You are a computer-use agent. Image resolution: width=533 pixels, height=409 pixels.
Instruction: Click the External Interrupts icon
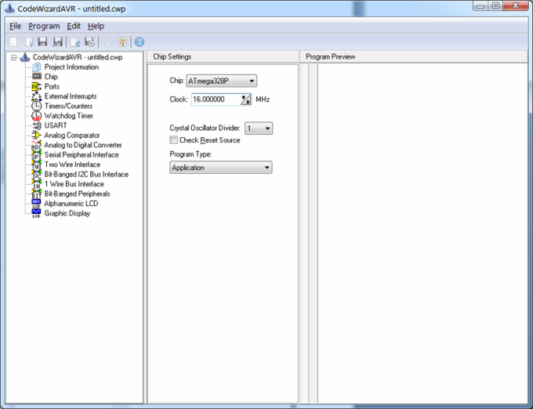[36, 96]
